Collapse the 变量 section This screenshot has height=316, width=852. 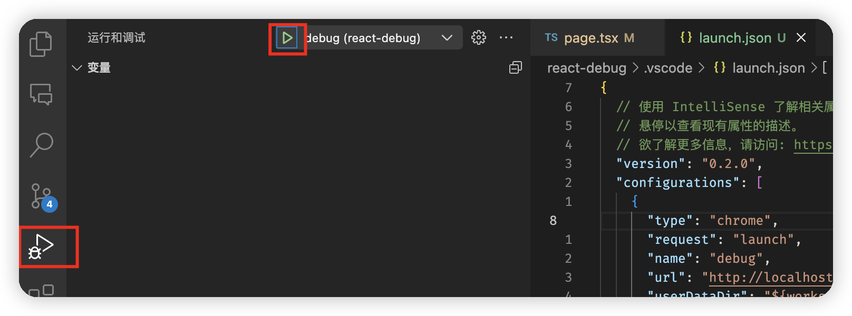pyautogui.click(x=77, y=68)
